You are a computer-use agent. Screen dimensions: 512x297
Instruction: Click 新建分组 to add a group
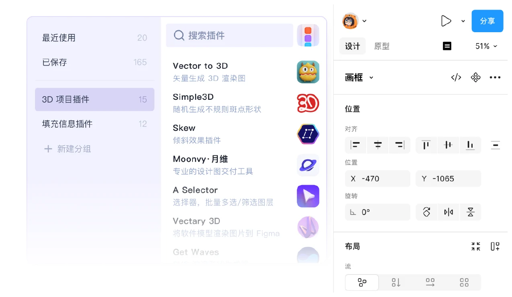68,149
